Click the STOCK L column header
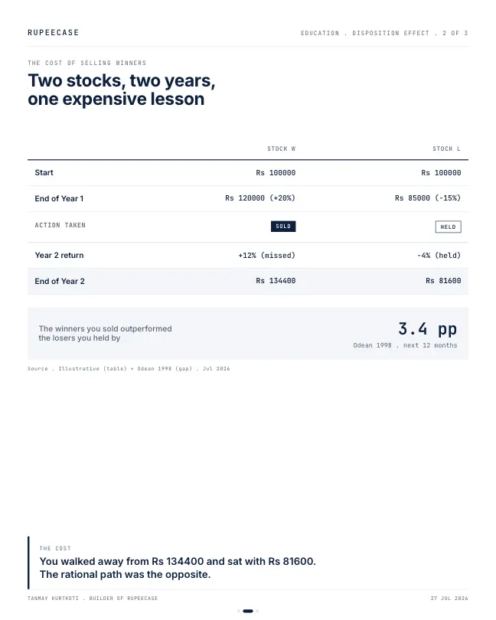 pos(446,148)
